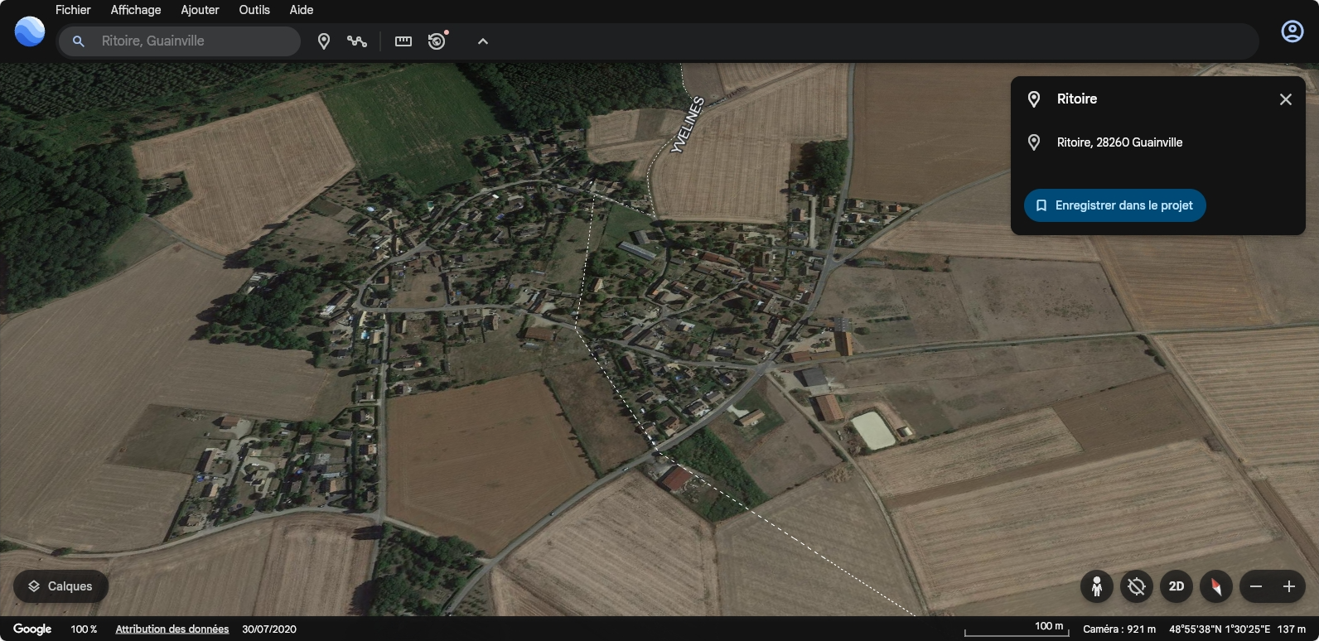Enter Street View with the pegman icon
The height and width of the screenshot is (641, 1319).
[x=1096, y=586]
